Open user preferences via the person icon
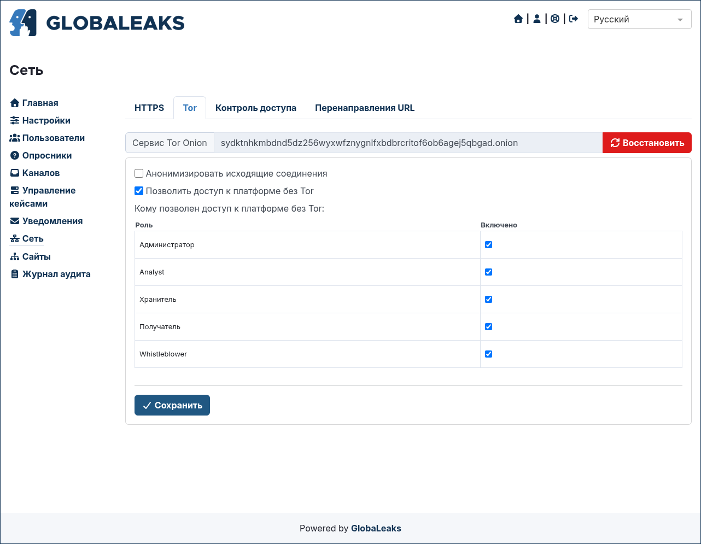 tap(537, 19)
